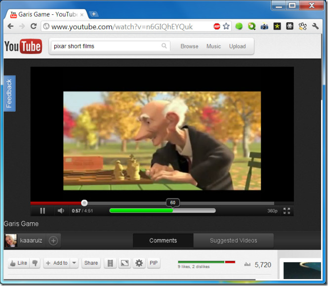Click the filmstrip icon button
The image size is (328, 286).
tap(110, 263)
